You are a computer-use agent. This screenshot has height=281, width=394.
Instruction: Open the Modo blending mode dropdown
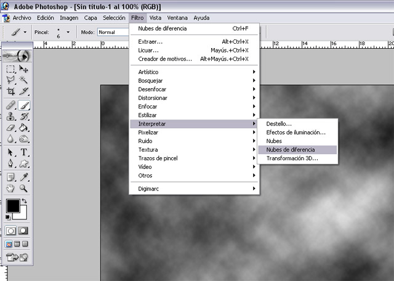113,32
